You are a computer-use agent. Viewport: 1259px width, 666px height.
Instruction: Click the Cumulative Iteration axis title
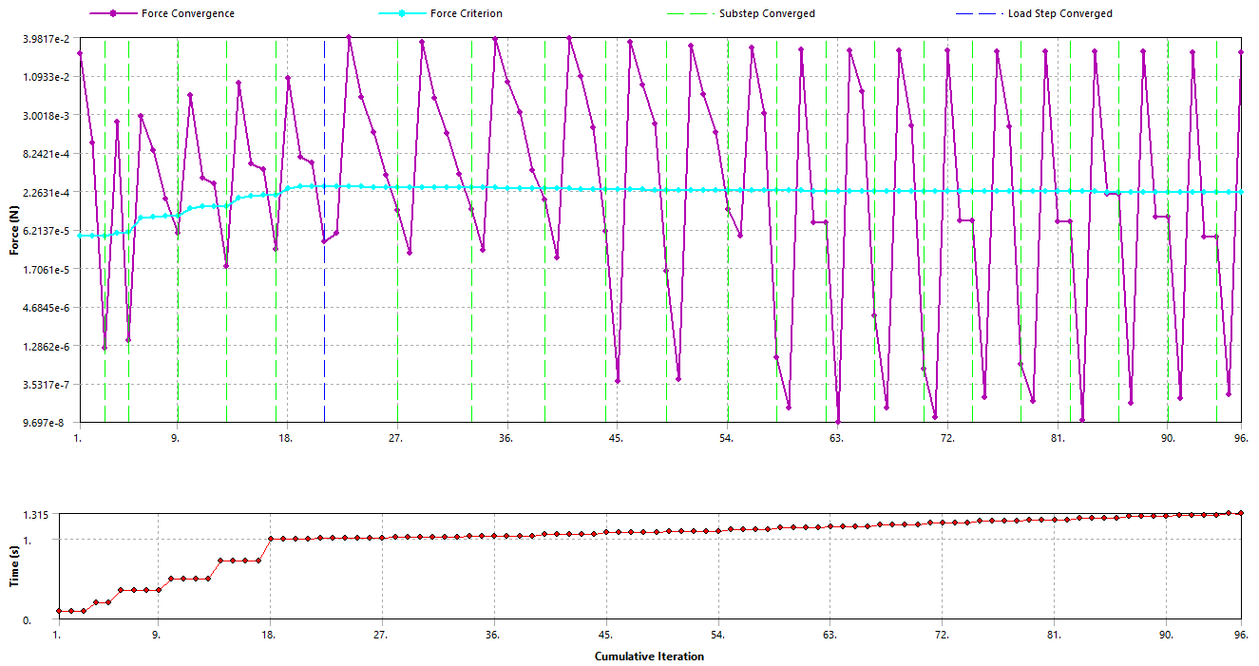649,656
